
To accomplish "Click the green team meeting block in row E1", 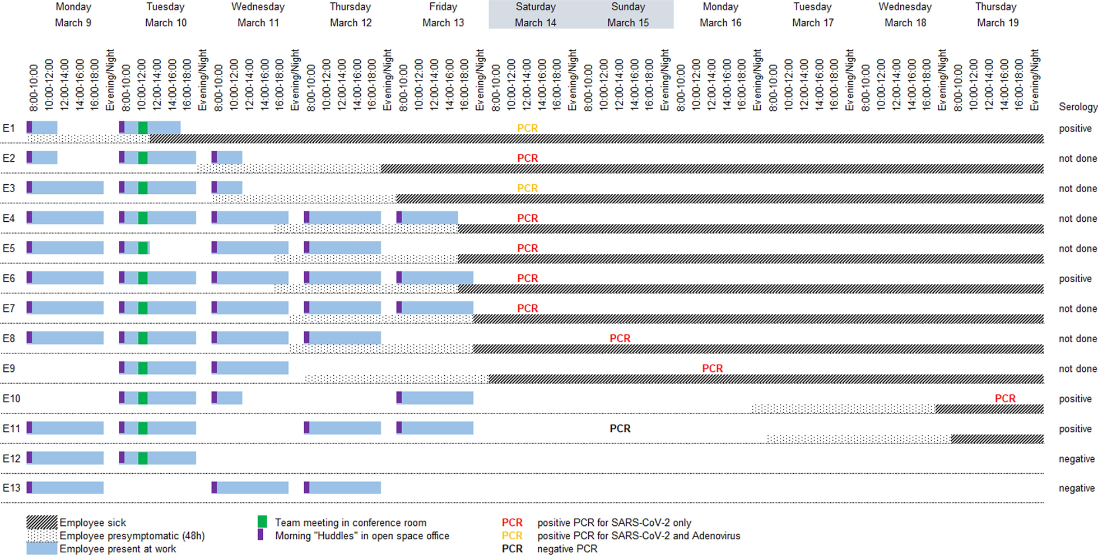I will [143, 127].
